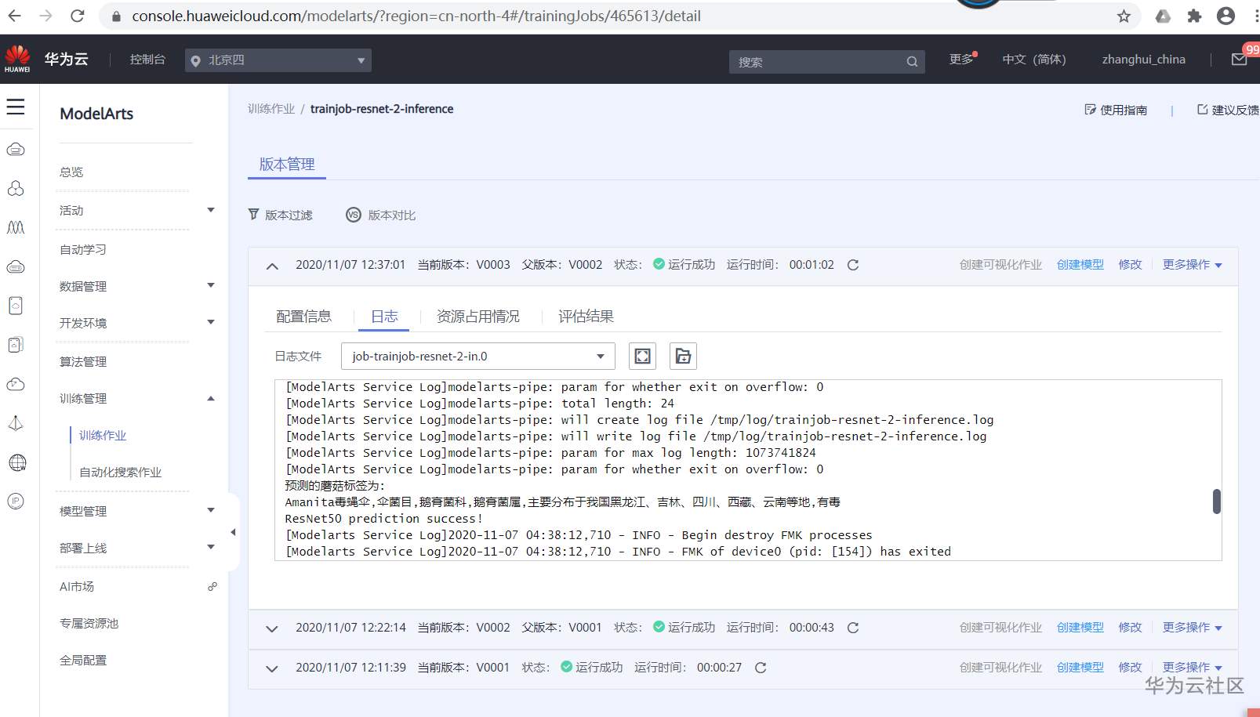This screenshot has height=717, width=1260.
Task: Bookmark this page with the star icon
Action: click(1124, 16)
